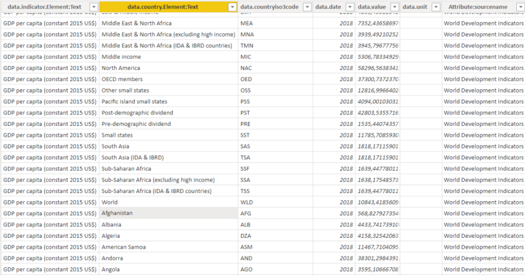Open filter dropdown for data.unit column
The height and width of the screenshot is (276, 525).
coord(436,7)
